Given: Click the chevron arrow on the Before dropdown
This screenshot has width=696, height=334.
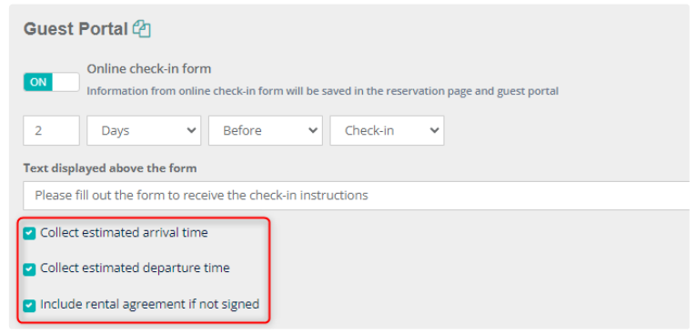Looking at the screenshot, I should tap(313, 130).
